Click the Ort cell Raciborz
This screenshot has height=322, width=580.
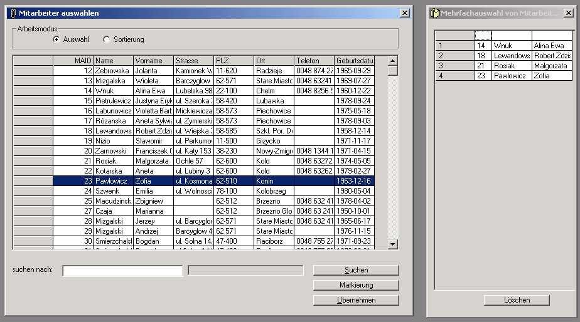pos(274,241)
